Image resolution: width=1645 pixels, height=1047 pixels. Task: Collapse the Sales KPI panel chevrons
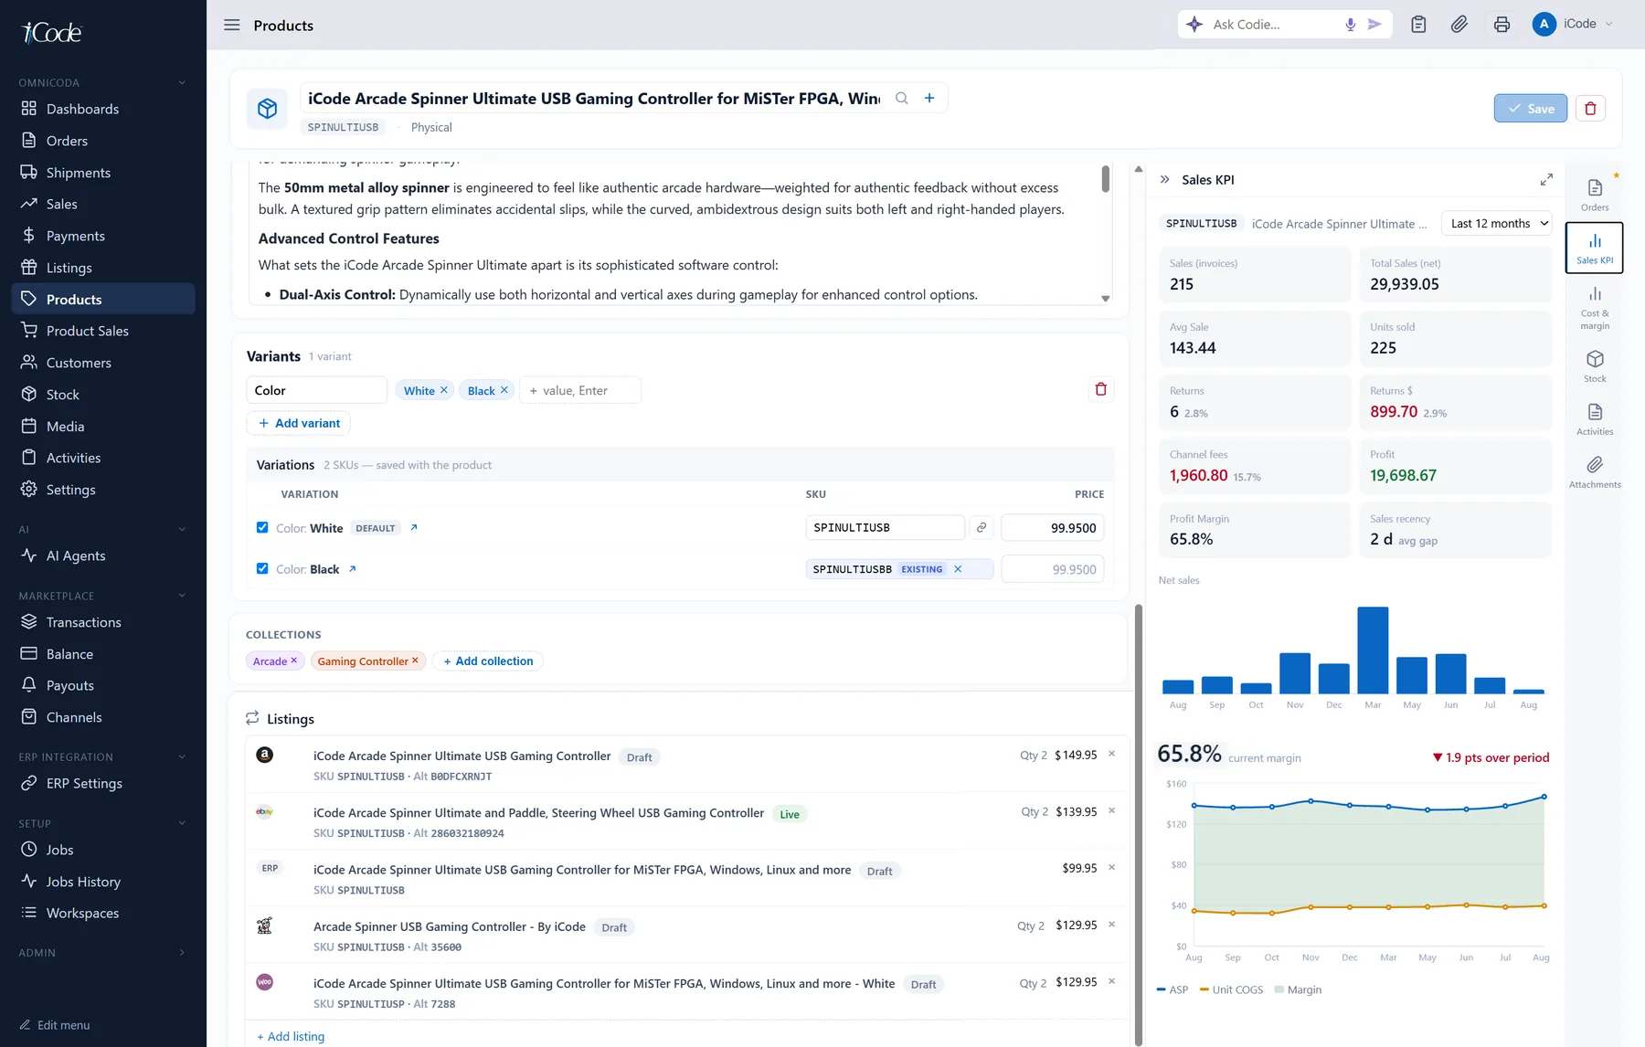pos(1165,180)
